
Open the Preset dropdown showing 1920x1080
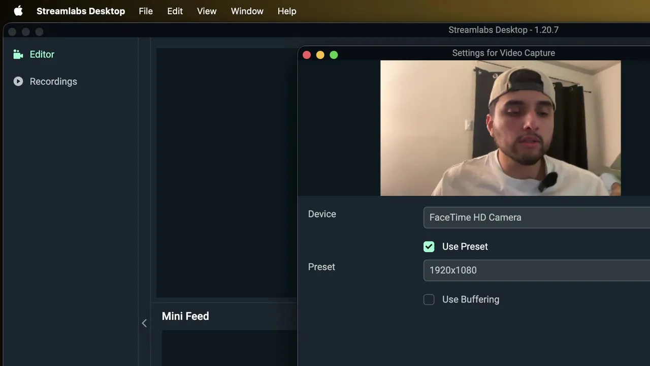point(537,270)
